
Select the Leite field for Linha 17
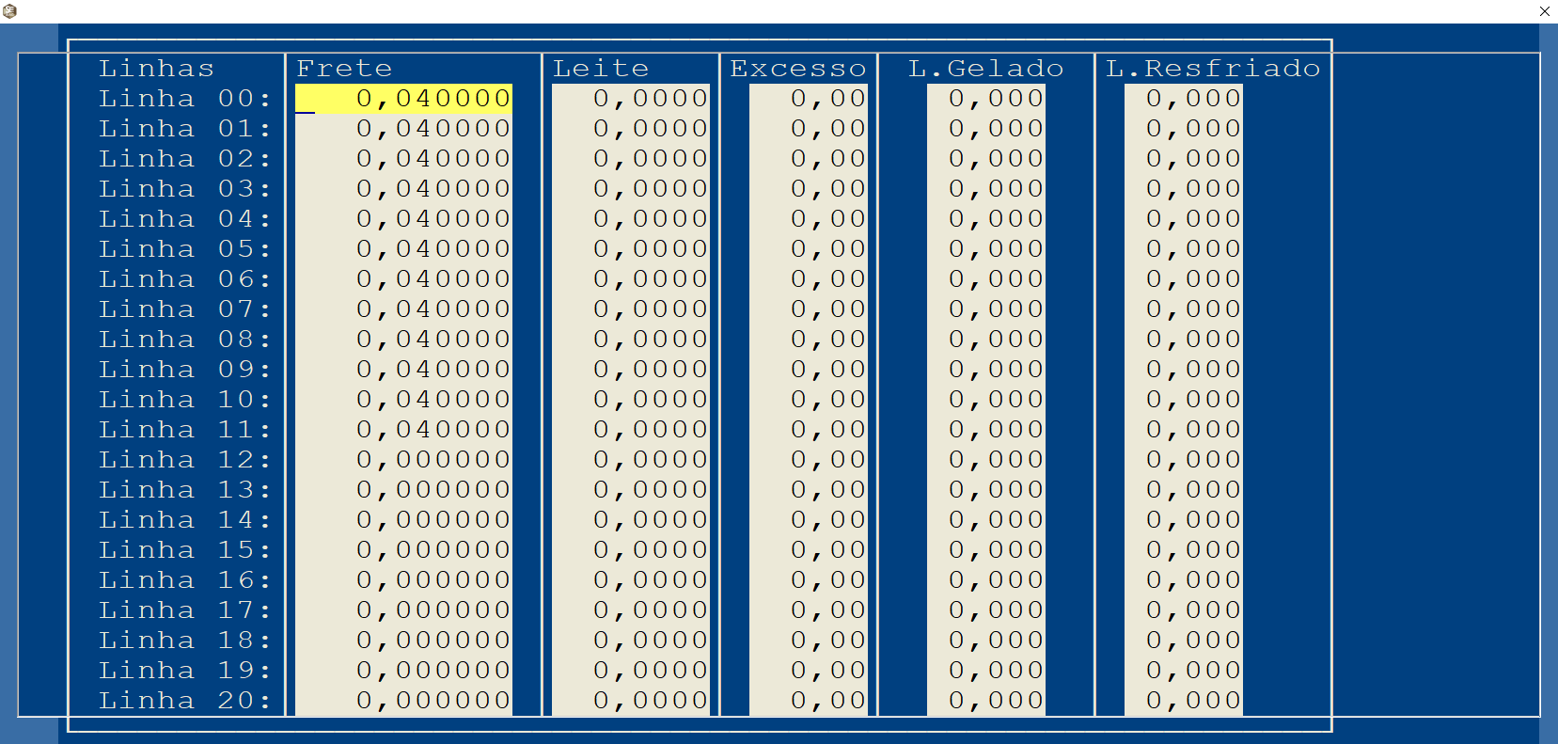click(x=631, y=610)
